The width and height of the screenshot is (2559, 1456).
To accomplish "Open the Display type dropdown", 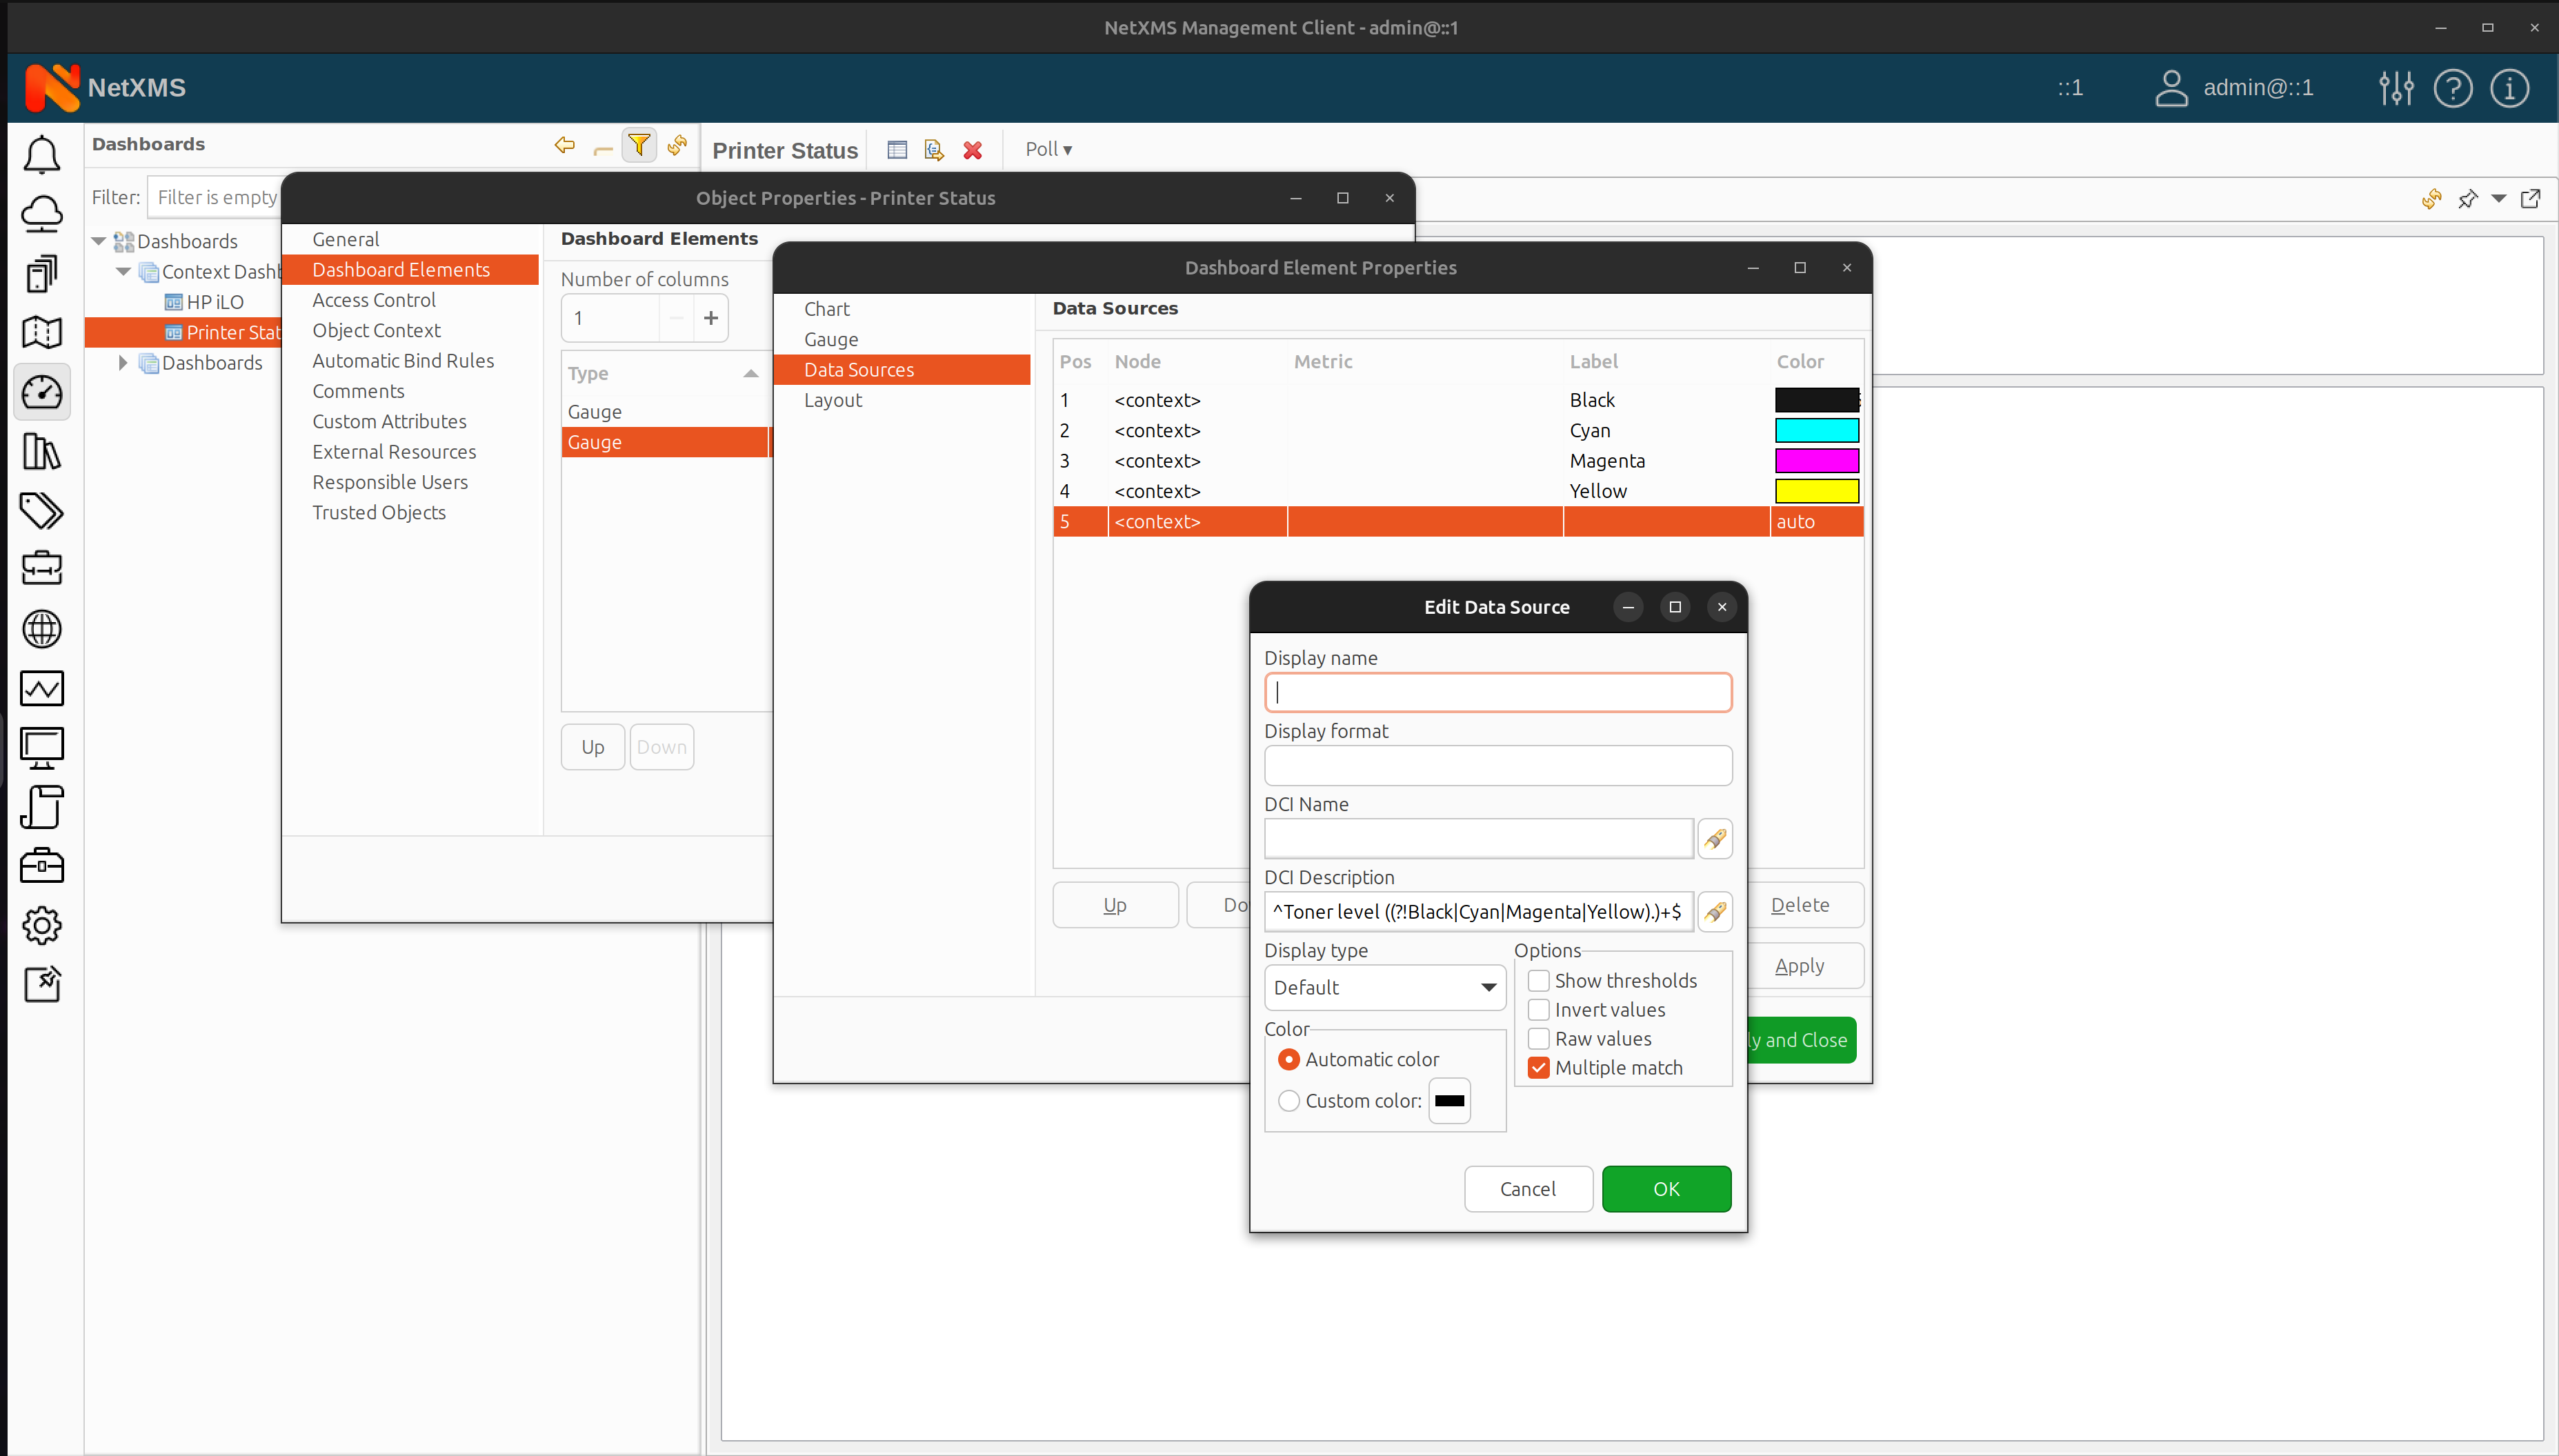I will click(1383, 985).
